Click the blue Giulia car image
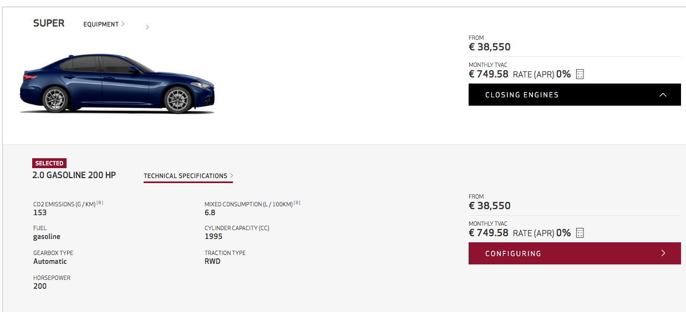 [117, 84]
